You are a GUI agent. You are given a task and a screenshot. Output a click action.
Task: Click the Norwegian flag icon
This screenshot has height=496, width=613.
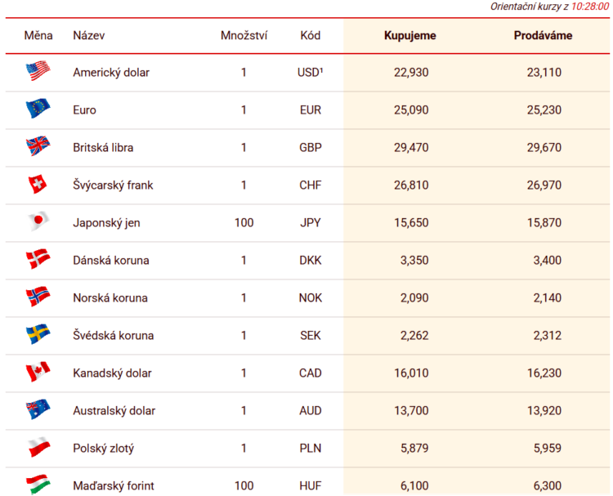(x=38, y=297)
